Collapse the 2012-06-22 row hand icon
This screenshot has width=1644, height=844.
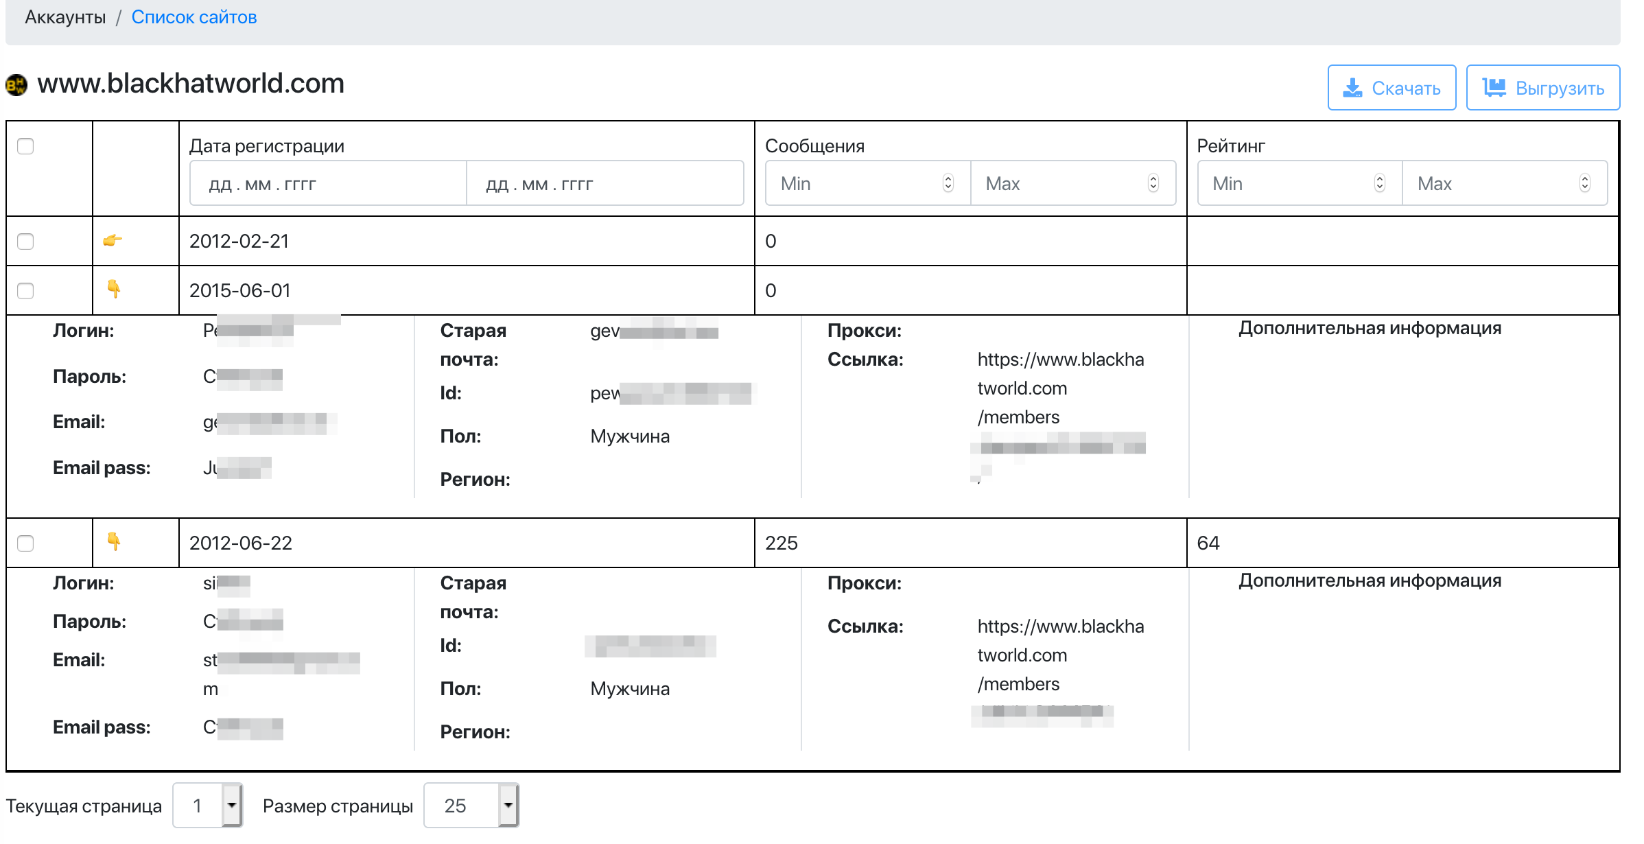point(114,541)
